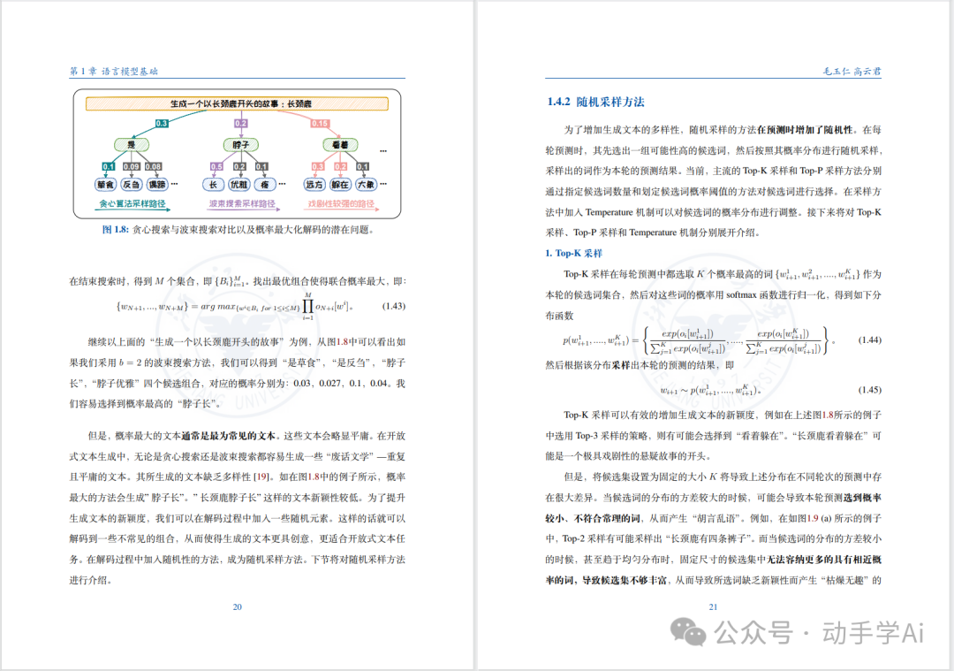Screen dimensions: 954x671
Task: Click the blue leaf node '远方'
Action: (x=314, y=185)
